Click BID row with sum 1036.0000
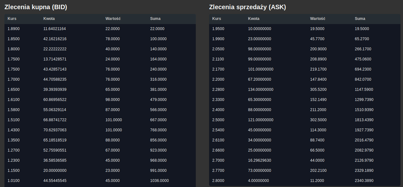Screen dimensions: 403x187 pos(100,181)
